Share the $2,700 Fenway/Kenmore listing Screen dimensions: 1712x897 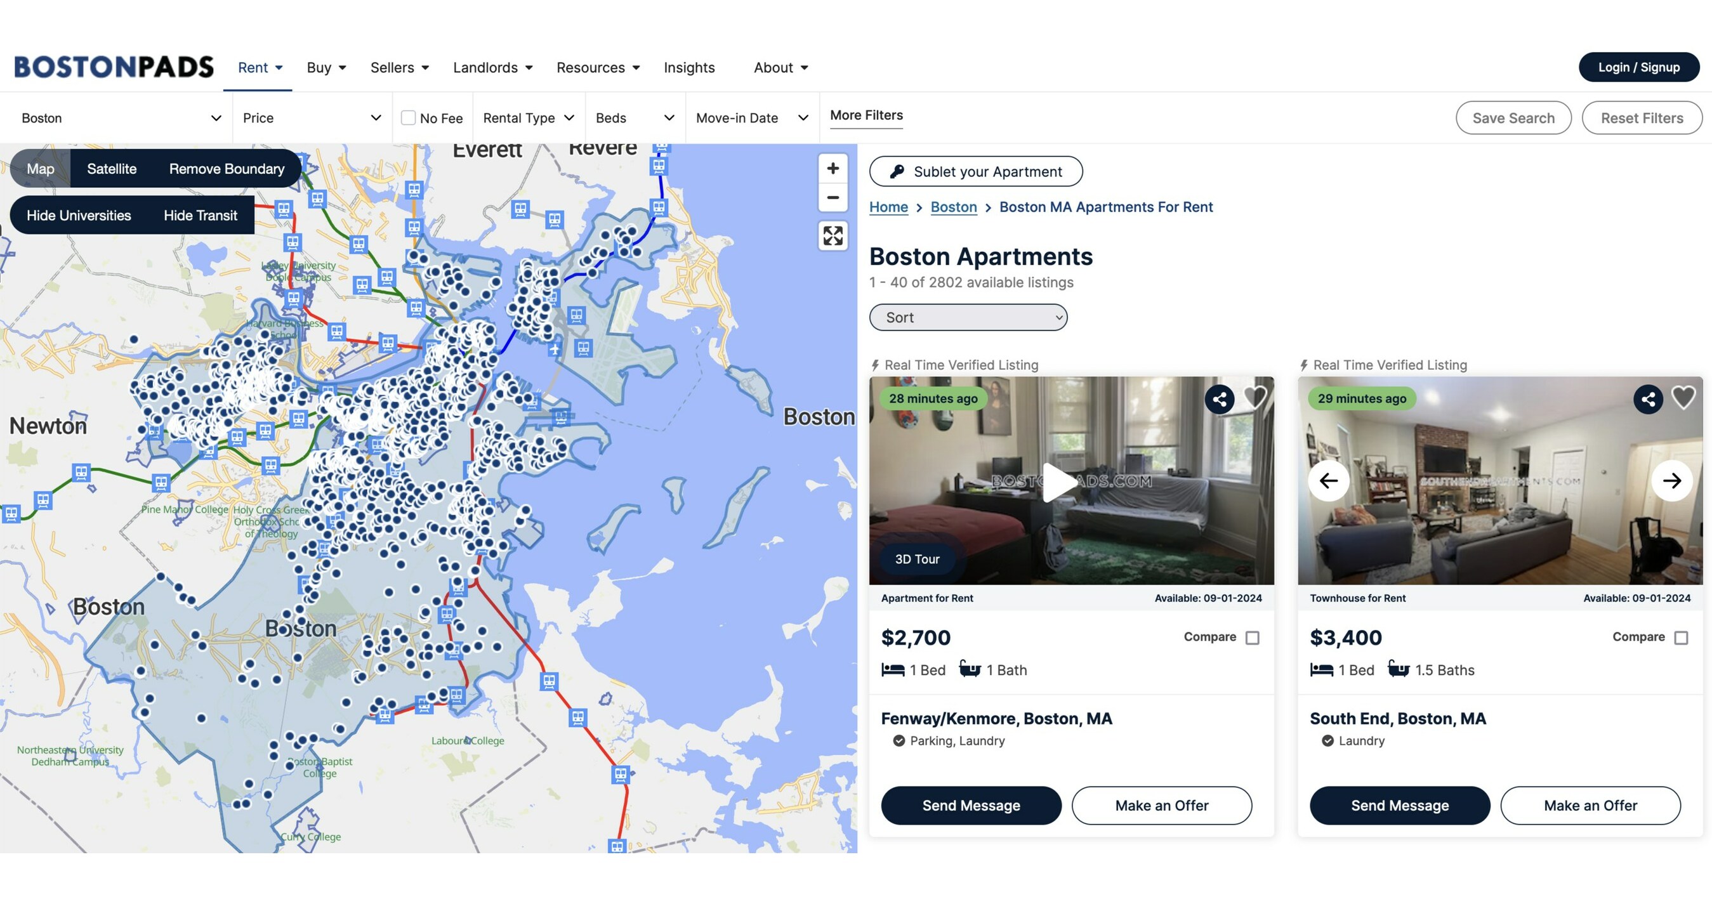tap(1219, 399)
